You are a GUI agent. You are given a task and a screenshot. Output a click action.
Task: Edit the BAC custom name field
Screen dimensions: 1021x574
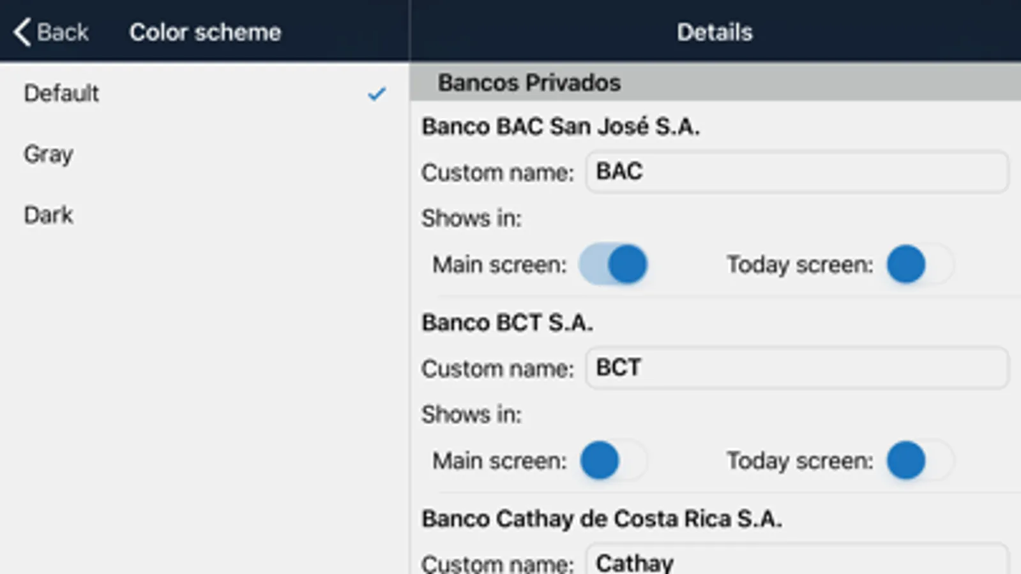[796, 172]
